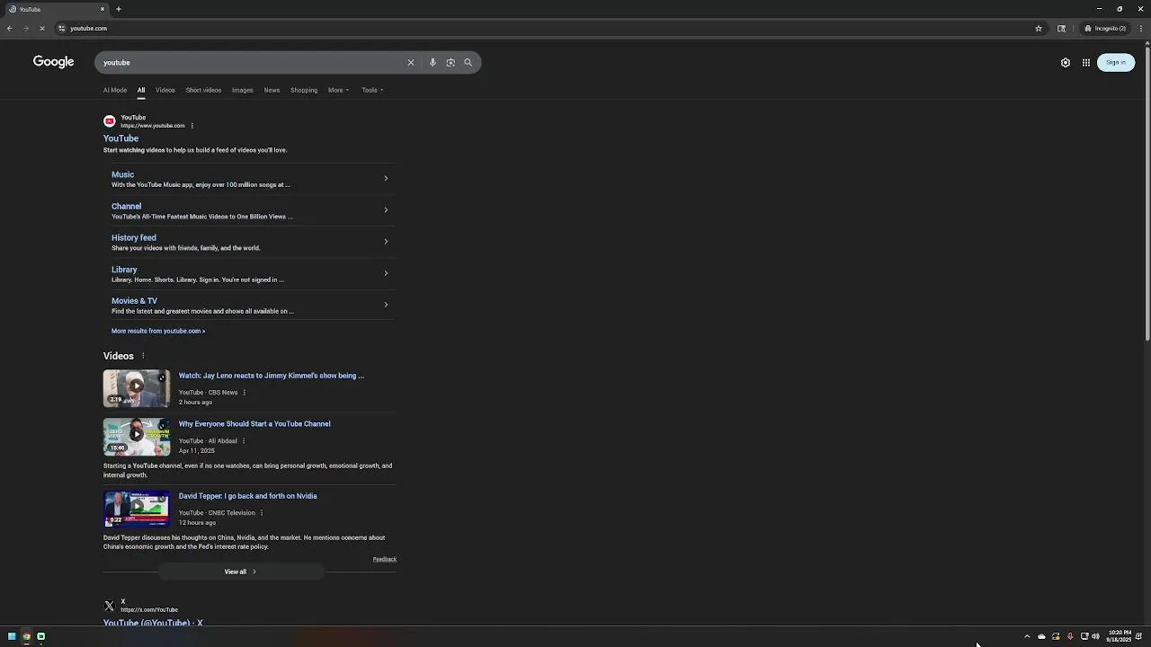Switch to the AI Mode tab
The image size is (1151, 647).
115,90
